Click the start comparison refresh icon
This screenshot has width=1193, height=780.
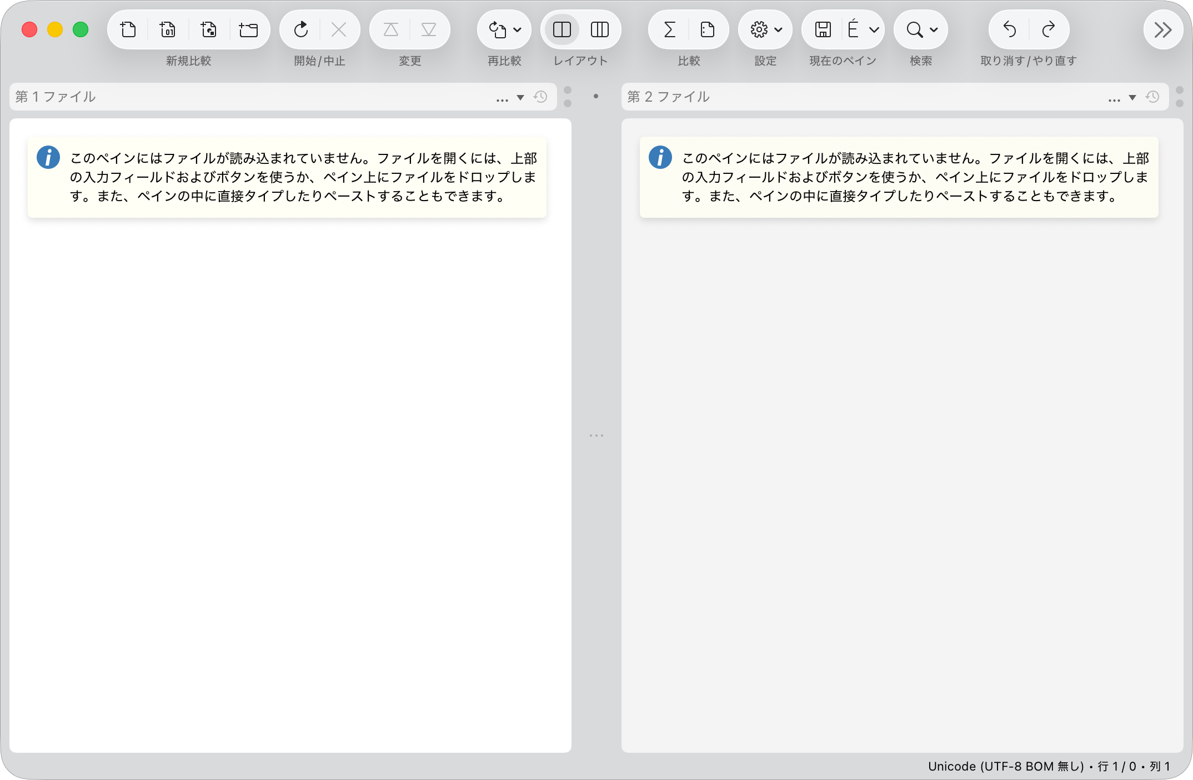click(x=301, y=29)
